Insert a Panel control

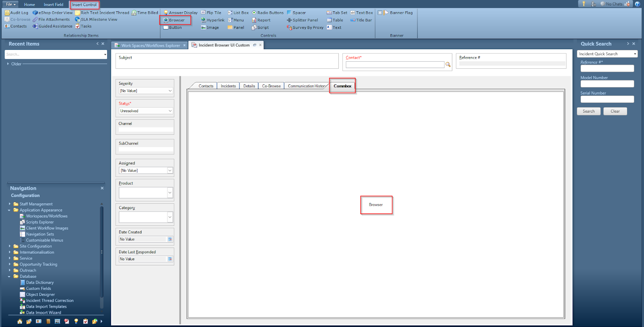pos(236,27)
